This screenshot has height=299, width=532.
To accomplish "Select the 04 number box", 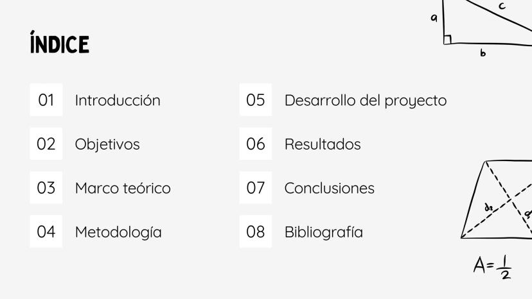I will point(46,232).
